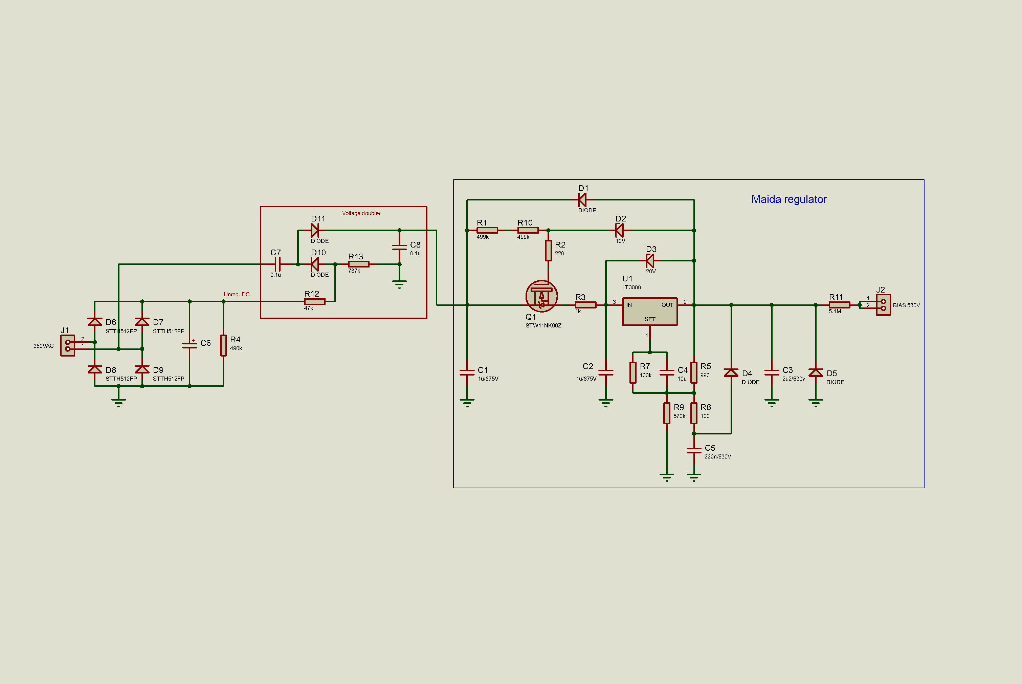Select capacitor C5 220n/630V
The height and width of the screenshot is (684, 1022).
click(x=694, y=451)
